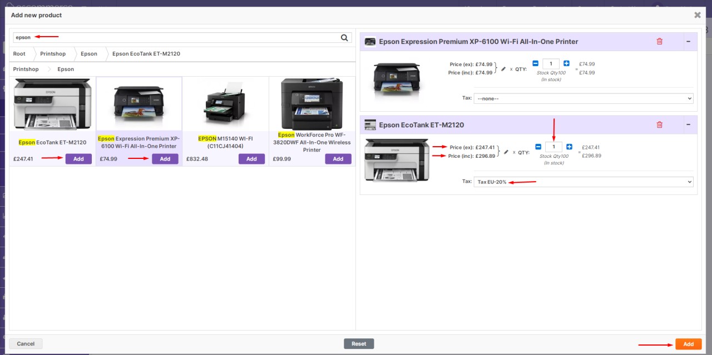The width and height of the screenshot is (712, 355).
Task: Add EPSON M15140 WI-FI at £832.48
Action: coord(251,159)
